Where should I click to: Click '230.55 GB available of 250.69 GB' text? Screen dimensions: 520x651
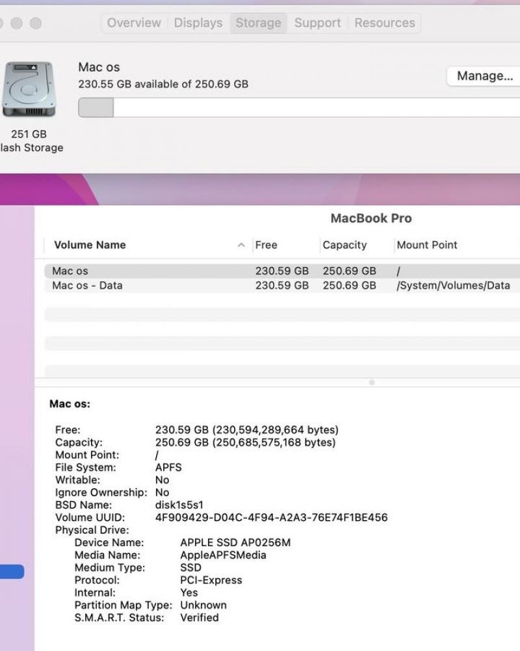(163, 84)
